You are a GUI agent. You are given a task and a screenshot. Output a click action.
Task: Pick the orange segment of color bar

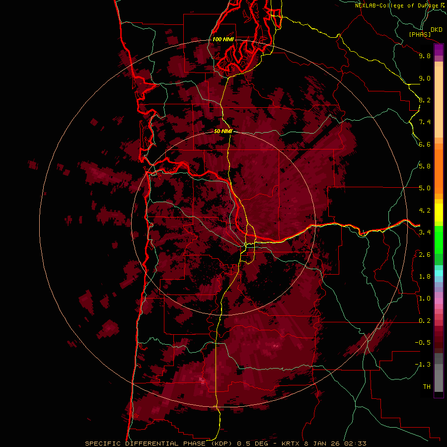pos(439,171)
